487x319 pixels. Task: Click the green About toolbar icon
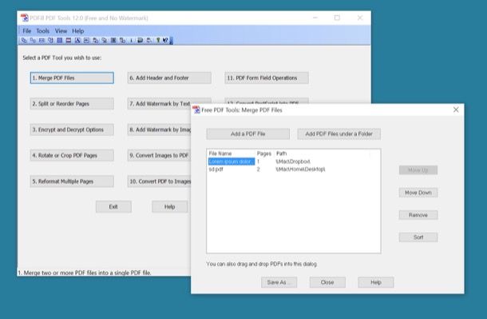(x=158, y=41)
